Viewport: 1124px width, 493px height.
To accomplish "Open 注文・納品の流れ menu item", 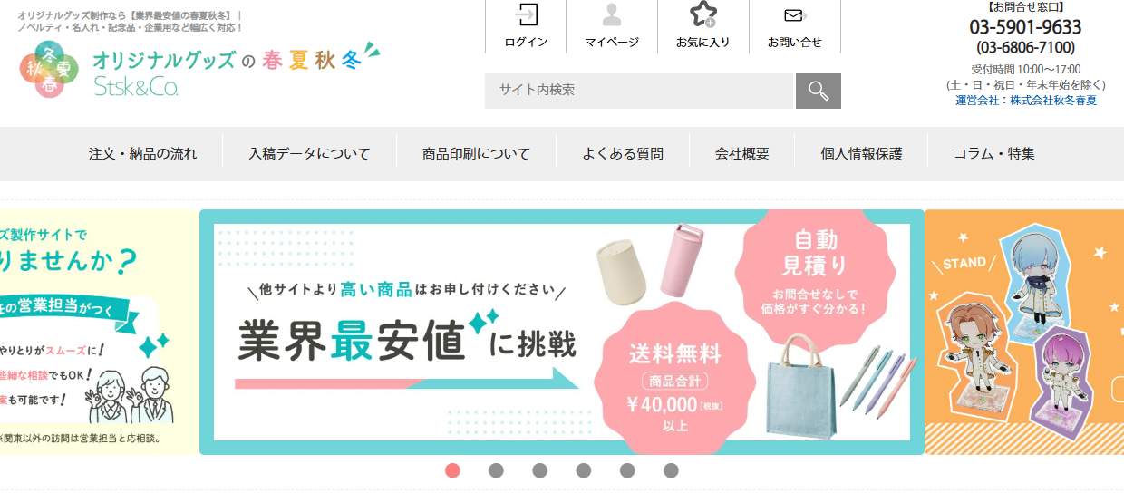I will (142, 153).
